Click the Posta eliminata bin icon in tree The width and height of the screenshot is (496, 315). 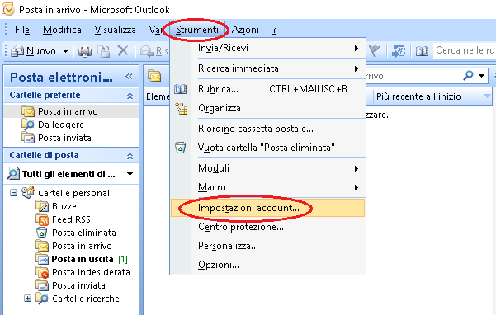(x=42, y=233)
